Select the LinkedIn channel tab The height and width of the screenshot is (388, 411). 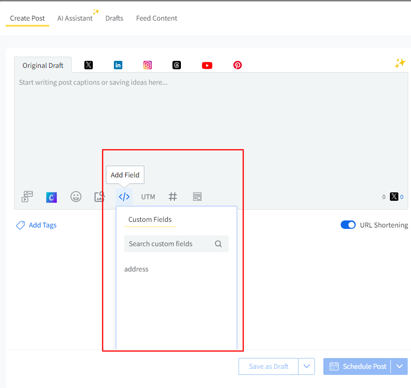click(118, 65)
